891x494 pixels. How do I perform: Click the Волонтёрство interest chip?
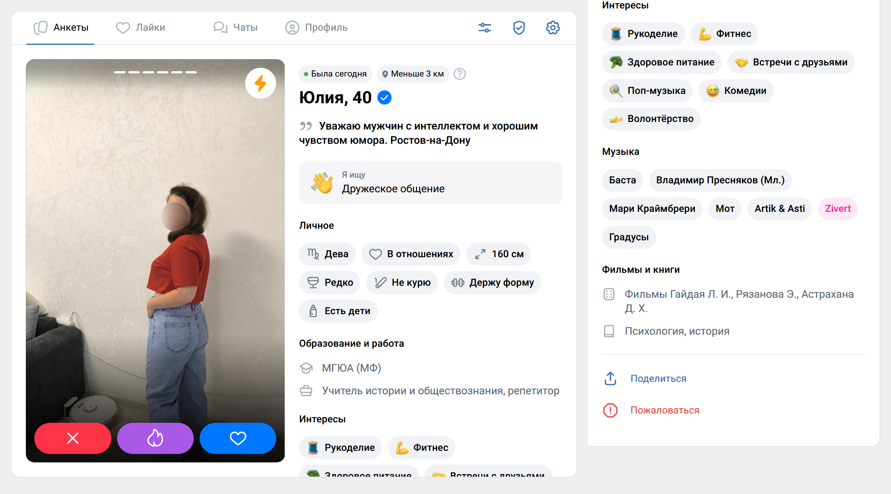[651, 119]
